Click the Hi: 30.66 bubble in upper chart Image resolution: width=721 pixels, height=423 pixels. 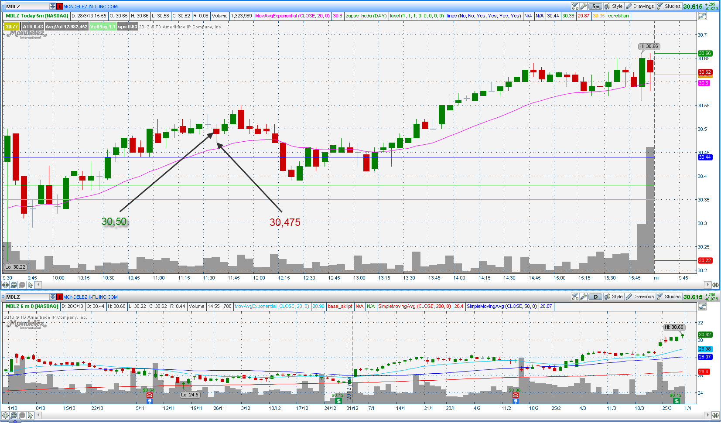point(649,46)
